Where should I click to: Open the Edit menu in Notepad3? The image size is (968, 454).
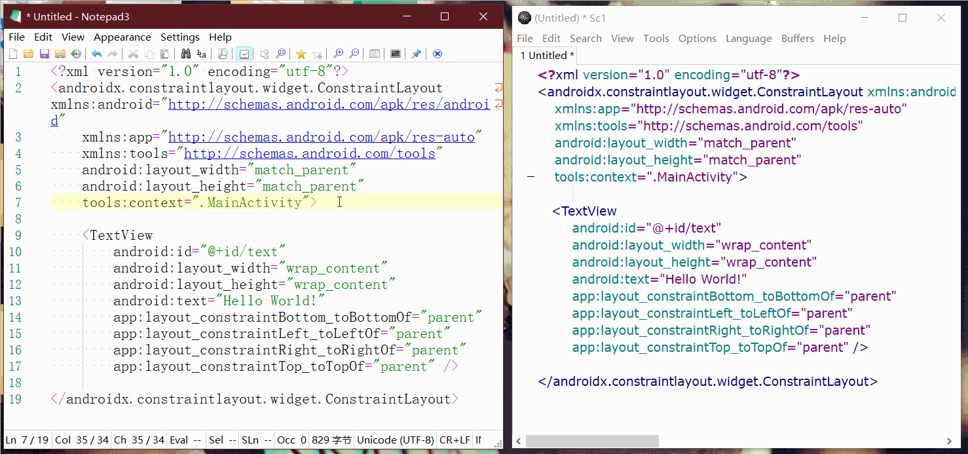click(x=43, y=37)
